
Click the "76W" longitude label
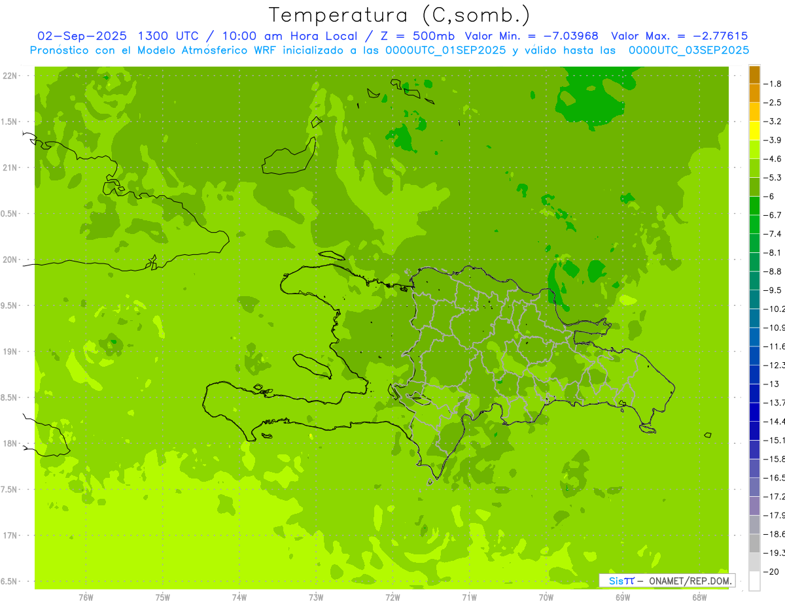click(86, 597)
